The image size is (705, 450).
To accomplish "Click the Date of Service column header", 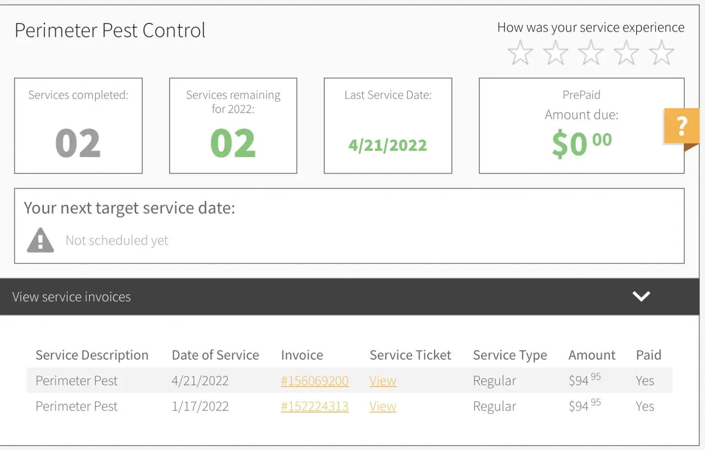I will click(x=215, y=355).
